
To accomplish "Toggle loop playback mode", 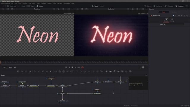I will pyautogui.click(x=83, y=67).
